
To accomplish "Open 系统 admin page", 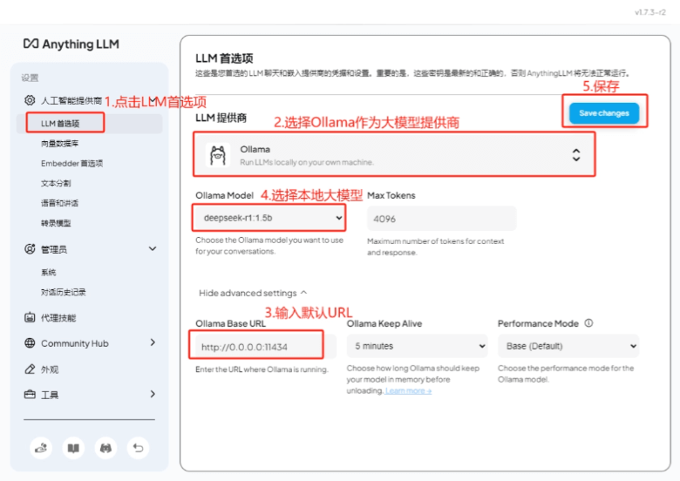I will (48, 273).
